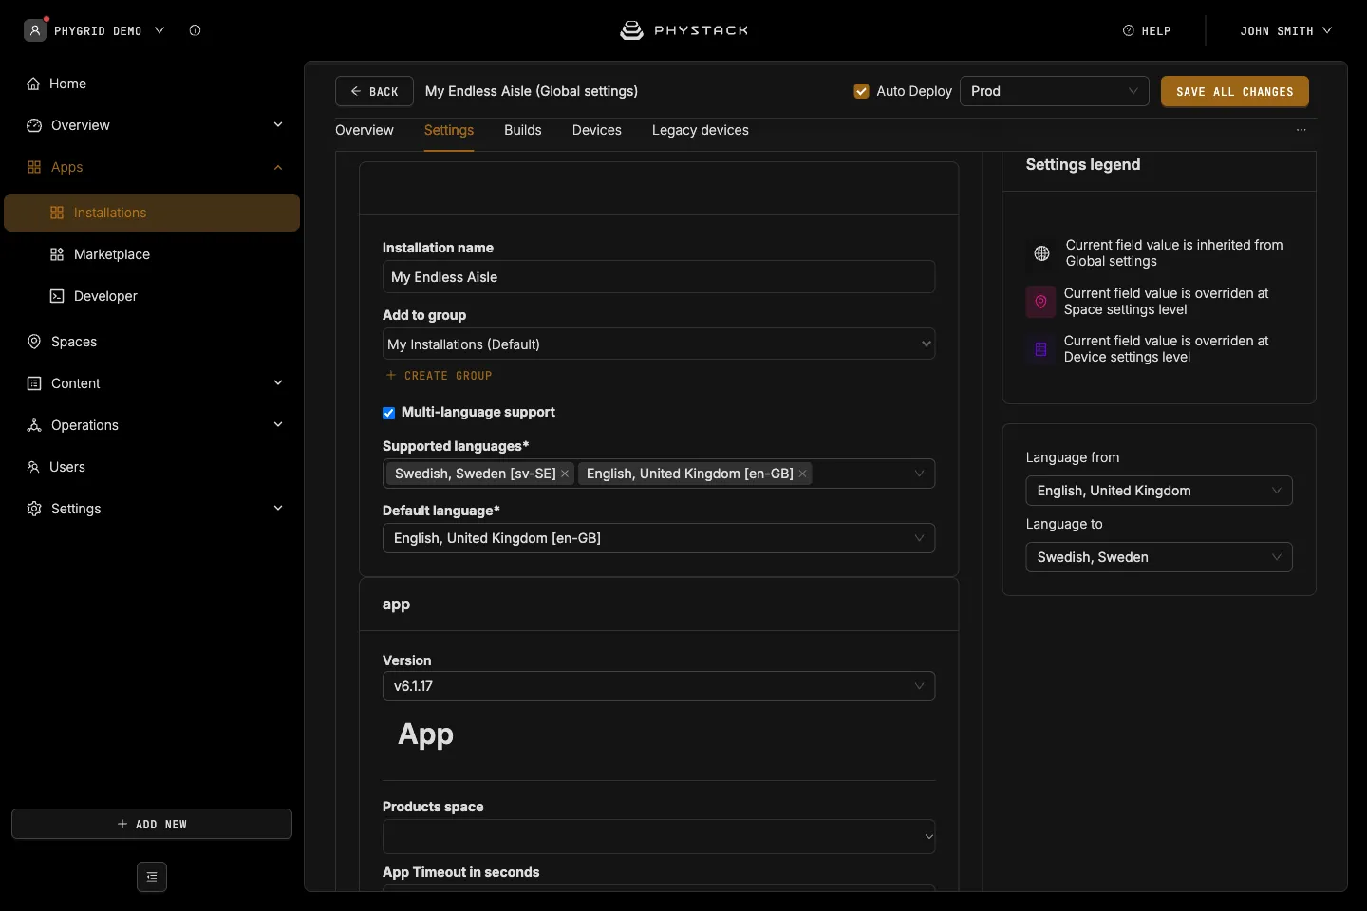
Task: Click the Create Group link
Action: 439,376
